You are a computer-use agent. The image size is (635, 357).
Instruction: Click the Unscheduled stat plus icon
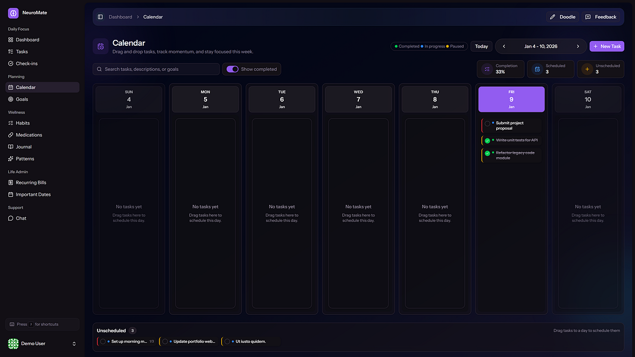pyautogui.click(x=587, y=69)
